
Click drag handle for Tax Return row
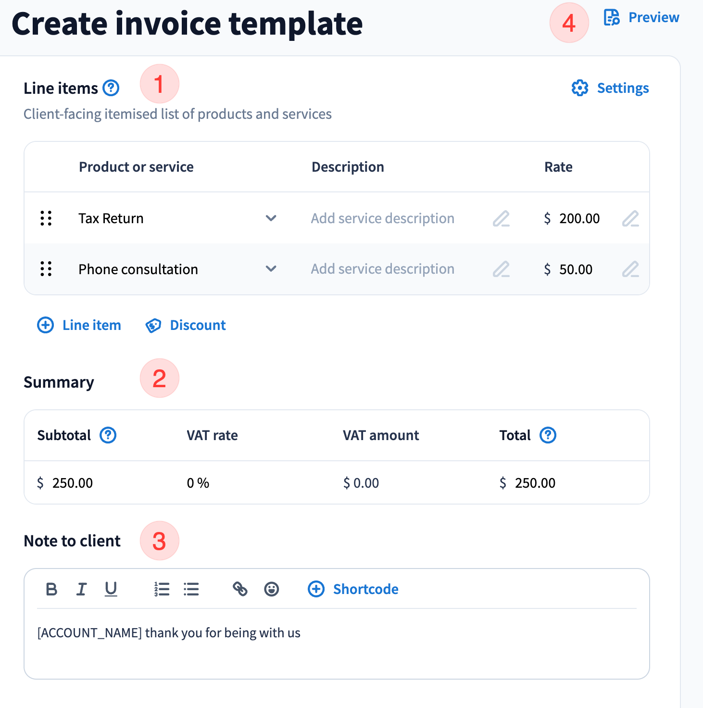[x=46, y=218]
